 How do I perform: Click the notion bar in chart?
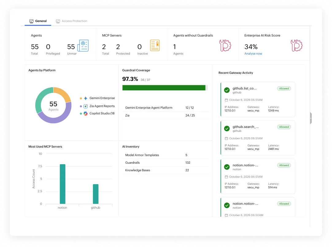coord(63,184)
